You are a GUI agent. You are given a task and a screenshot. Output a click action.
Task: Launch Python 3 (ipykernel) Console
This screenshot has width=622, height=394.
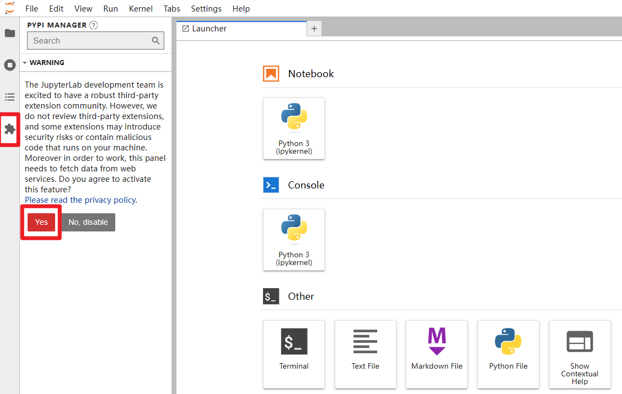[293, 240]
